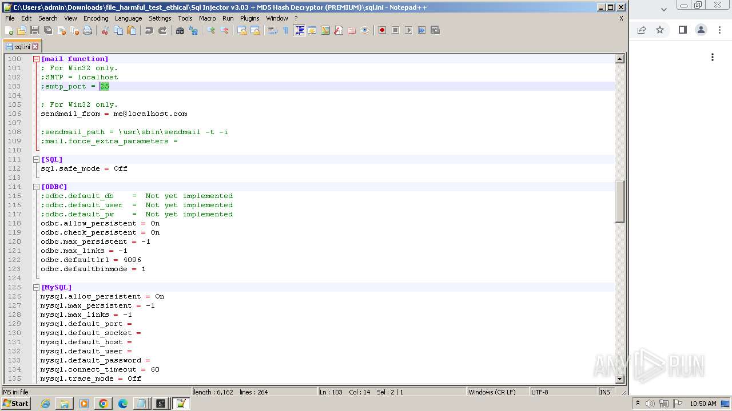Viewport: 732px width, 411px height.
Task: Toggle the Monitoring eye icon
Action: click(x=365, y=30)
